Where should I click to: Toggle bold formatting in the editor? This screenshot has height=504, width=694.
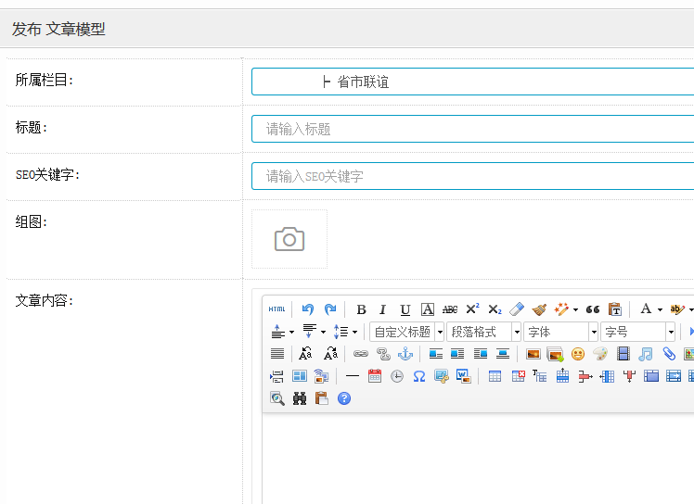pyautogui.click(x=361, y=309)
